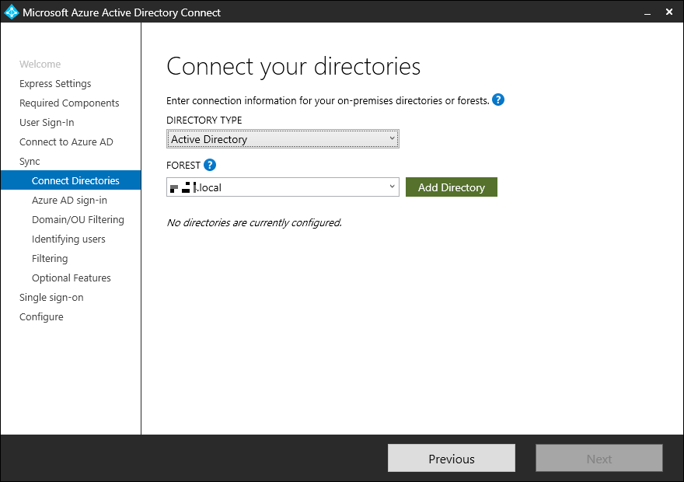
Task: Select Connect to Azure AD step
Action: tap(66, 142)
